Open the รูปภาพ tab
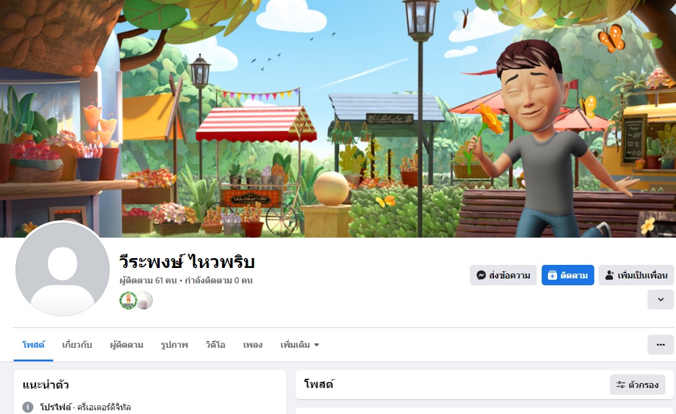The image size is (676, 414). pyautogui.click(x=174, y=345)
